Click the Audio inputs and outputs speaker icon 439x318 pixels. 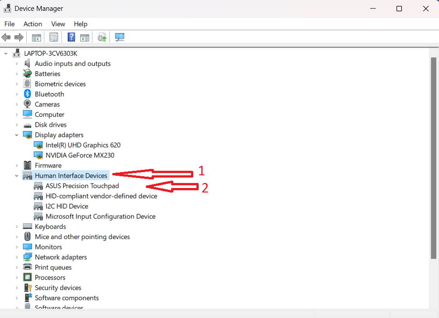click(27, 63)
